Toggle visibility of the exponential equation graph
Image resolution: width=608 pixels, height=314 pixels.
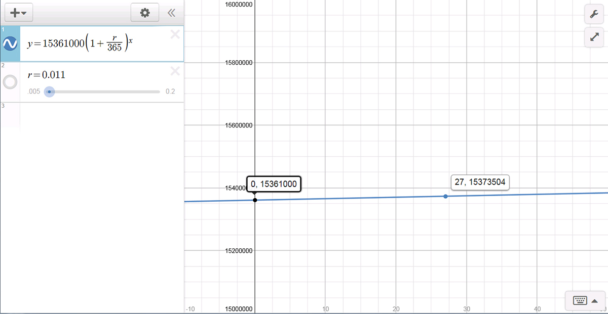[10, 44]
